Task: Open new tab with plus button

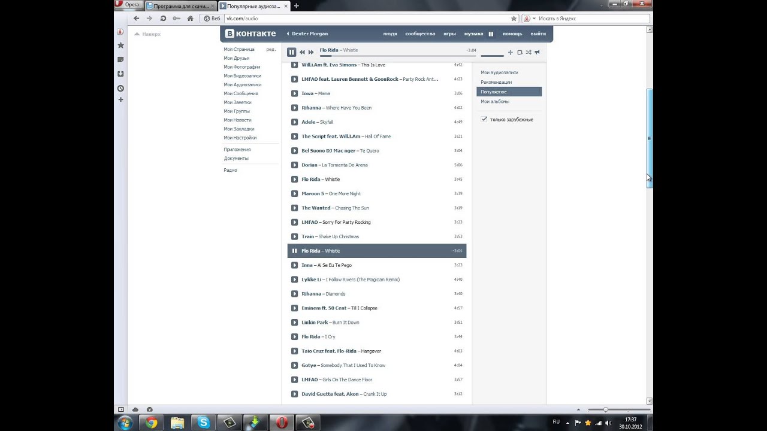Action: pyautogui.click(x=296, y=6)
